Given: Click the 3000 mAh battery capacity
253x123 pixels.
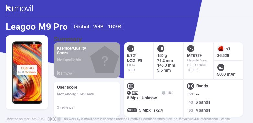Looking at the screenshot, I should click(x=226, y=74).
